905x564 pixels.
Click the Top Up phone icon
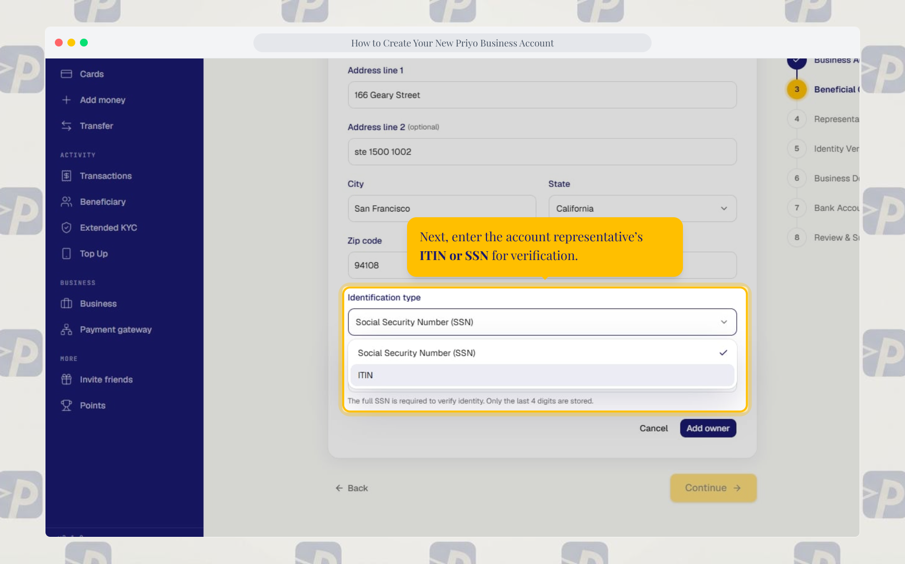(66, 254)
